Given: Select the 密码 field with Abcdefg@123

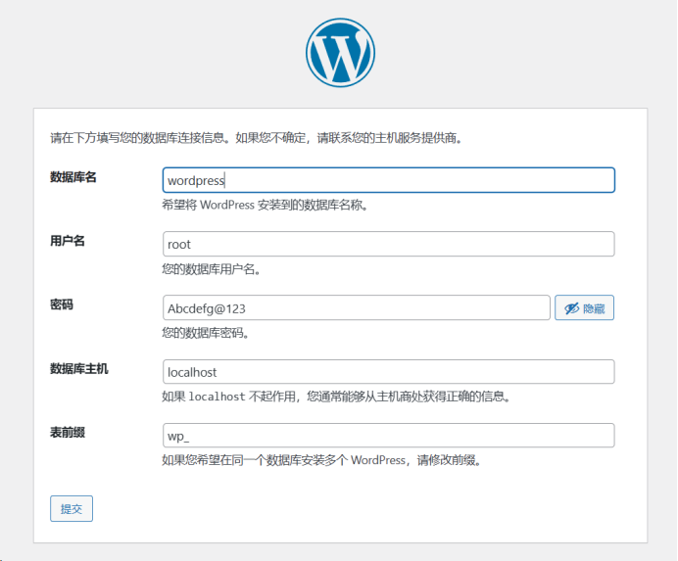Looking at the screenshot, I should [x=357, y=307].
